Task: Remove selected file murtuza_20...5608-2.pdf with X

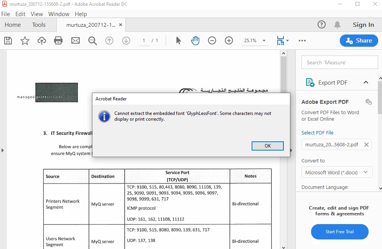Action: tap(366, 144)
